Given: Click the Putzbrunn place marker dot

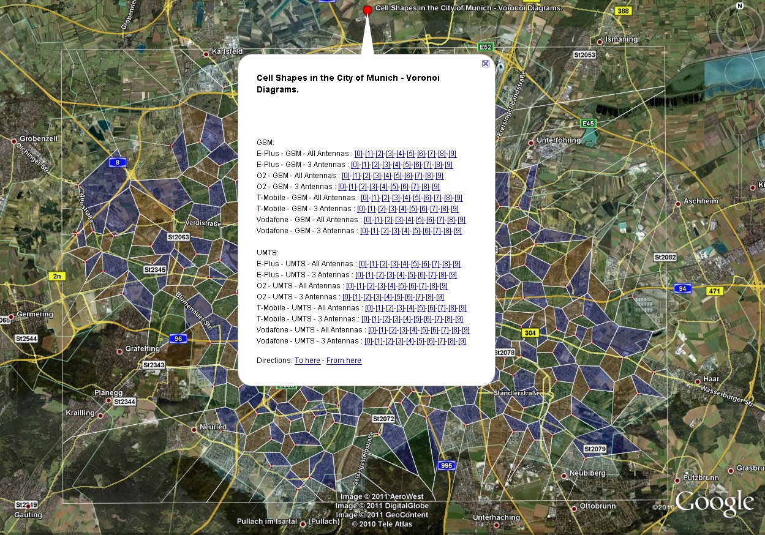Looking at the screenshot, I should tap(677, 479).
